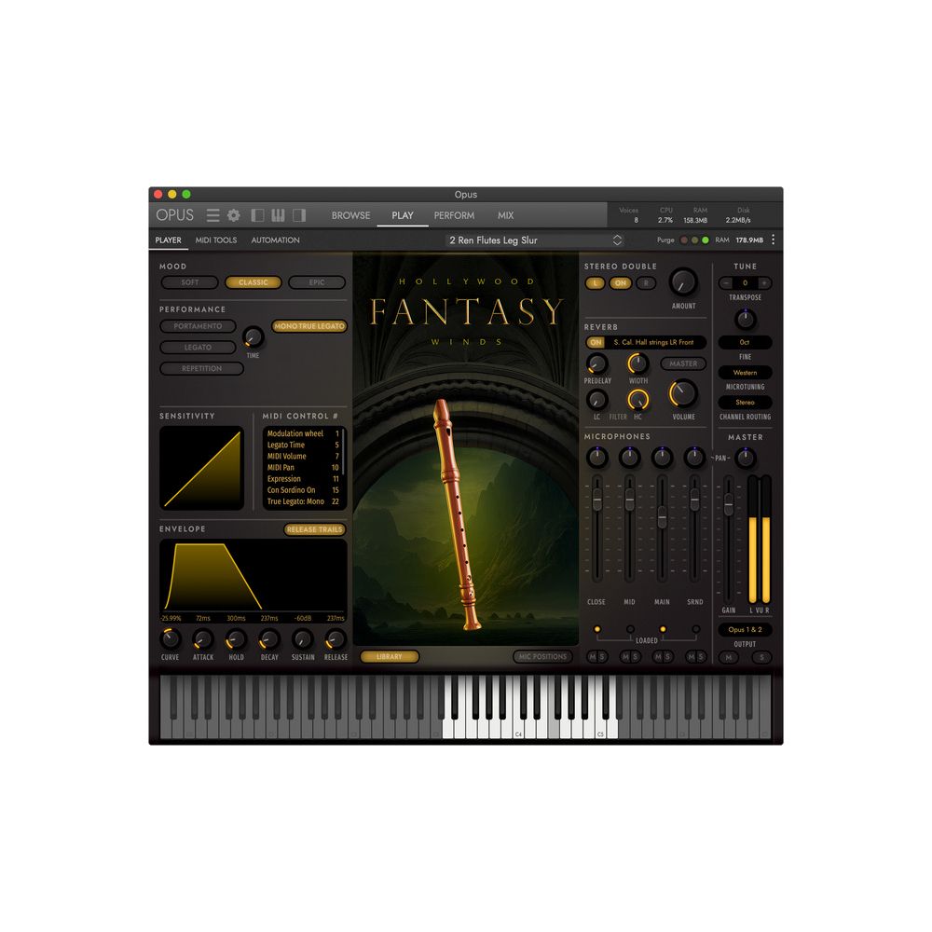This screenshot has width=932, height=932.
Task: Open the Opus settings gear icon
Action: [x=233, y=215]
